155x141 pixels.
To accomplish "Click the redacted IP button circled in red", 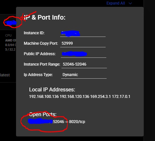I will click(x=11, y=23).
